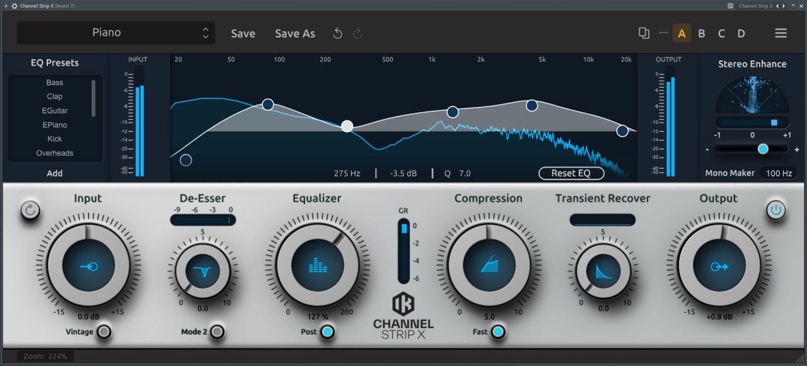Open the Piano preset dropdown

click(116, 33)
